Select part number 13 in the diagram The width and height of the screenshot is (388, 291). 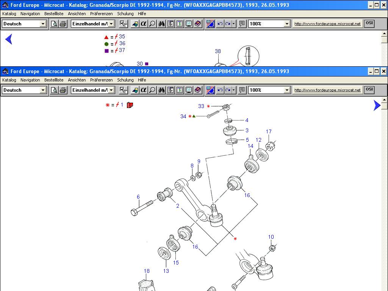pyautogui.click(x=166, y=271)
